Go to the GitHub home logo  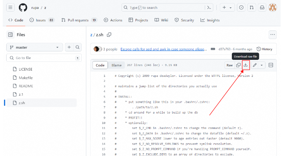23,8
